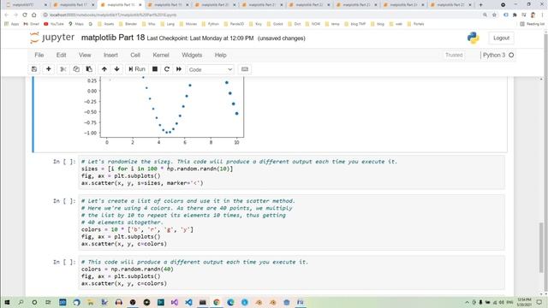Open the Insert menu

110,55
